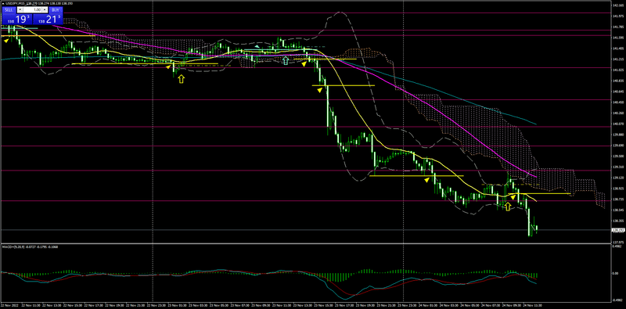
Task: Click the highlighted current price label on the price axis
Action: point(618,230)
